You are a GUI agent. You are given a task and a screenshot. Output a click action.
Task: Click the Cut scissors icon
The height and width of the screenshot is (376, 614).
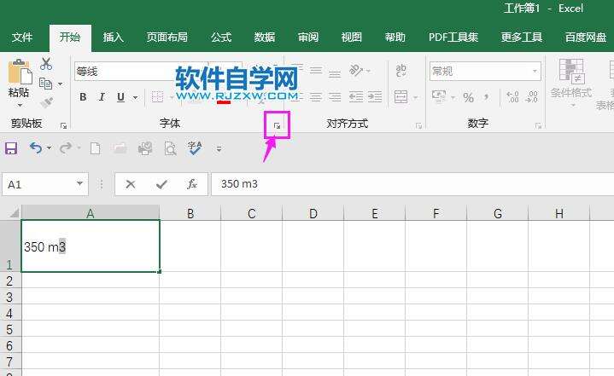pyautogui.click(x=46, y=64)
